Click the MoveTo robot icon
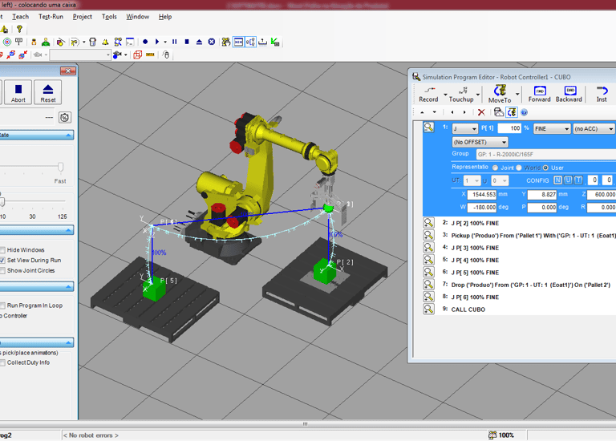This screenshot has height=441, width=616. click(x=500, y=91)
